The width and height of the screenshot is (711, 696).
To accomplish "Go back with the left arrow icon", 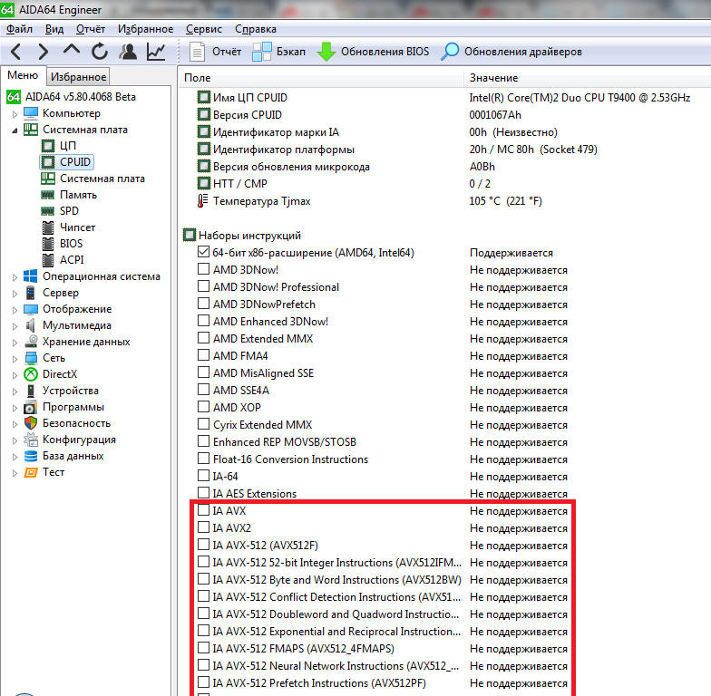I will pyautogui.click(x=16, y=52).
